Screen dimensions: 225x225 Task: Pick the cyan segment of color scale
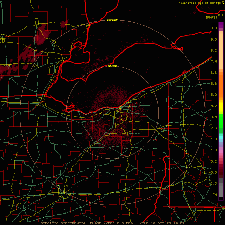[x=221, y=137]
